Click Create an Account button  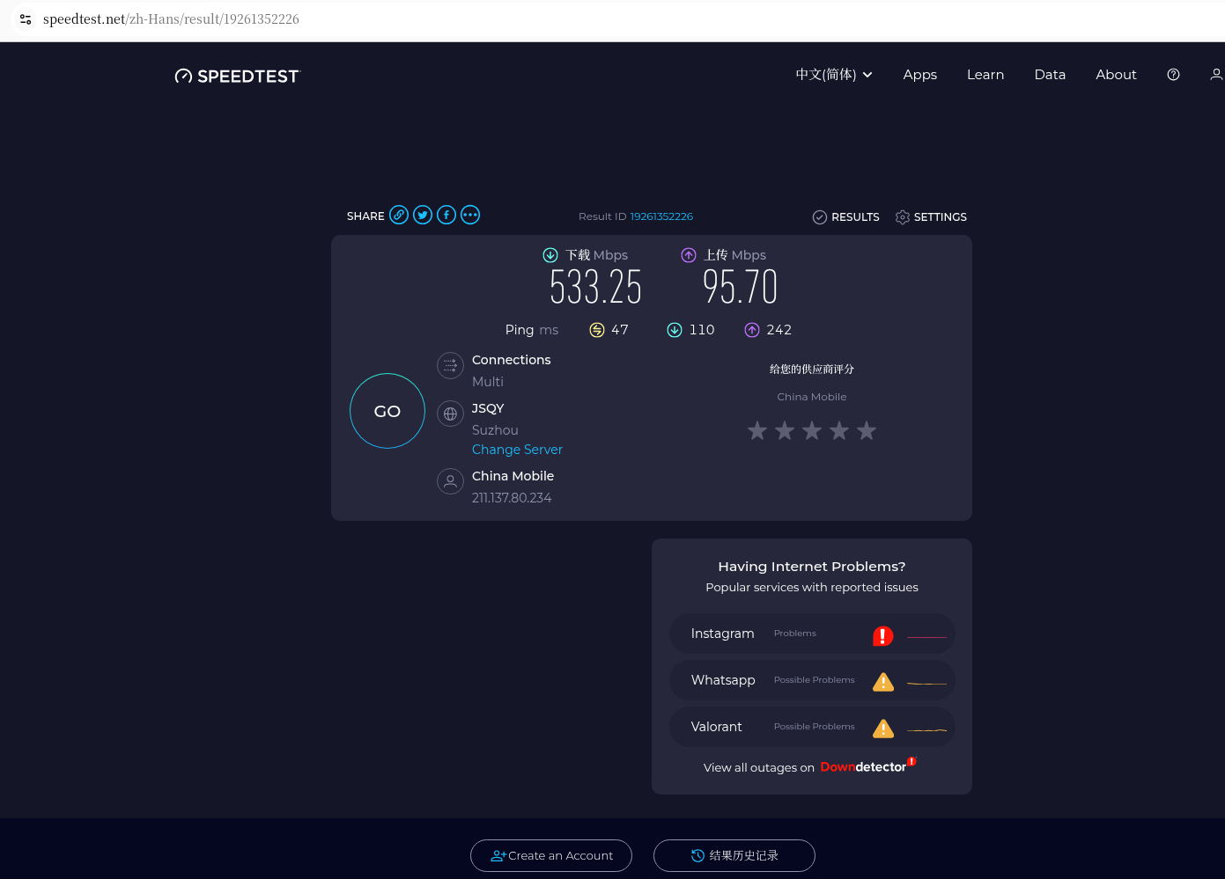point(551,855)
